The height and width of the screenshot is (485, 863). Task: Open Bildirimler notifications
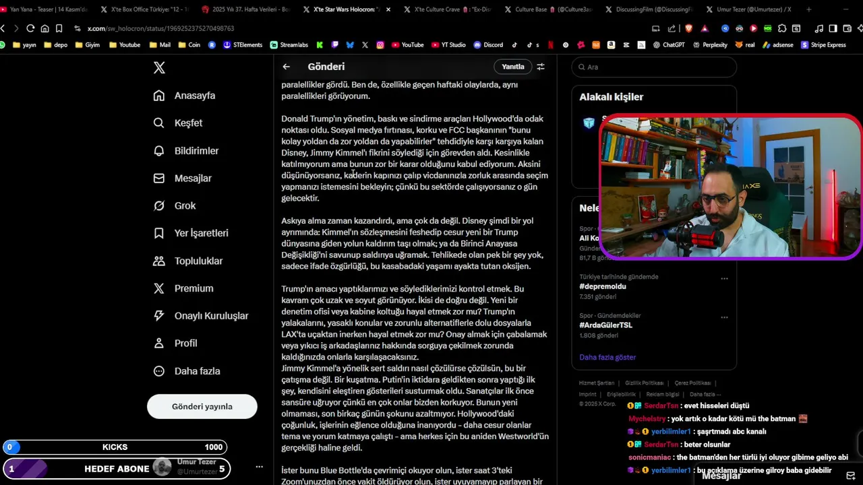[x=186, y=151]
